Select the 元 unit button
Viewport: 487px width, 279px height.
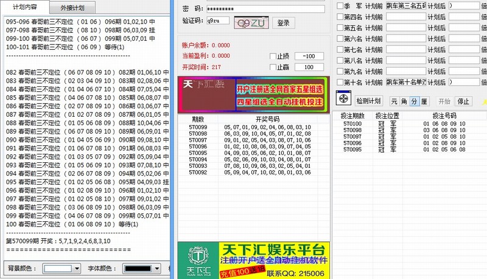coord(394,101)
